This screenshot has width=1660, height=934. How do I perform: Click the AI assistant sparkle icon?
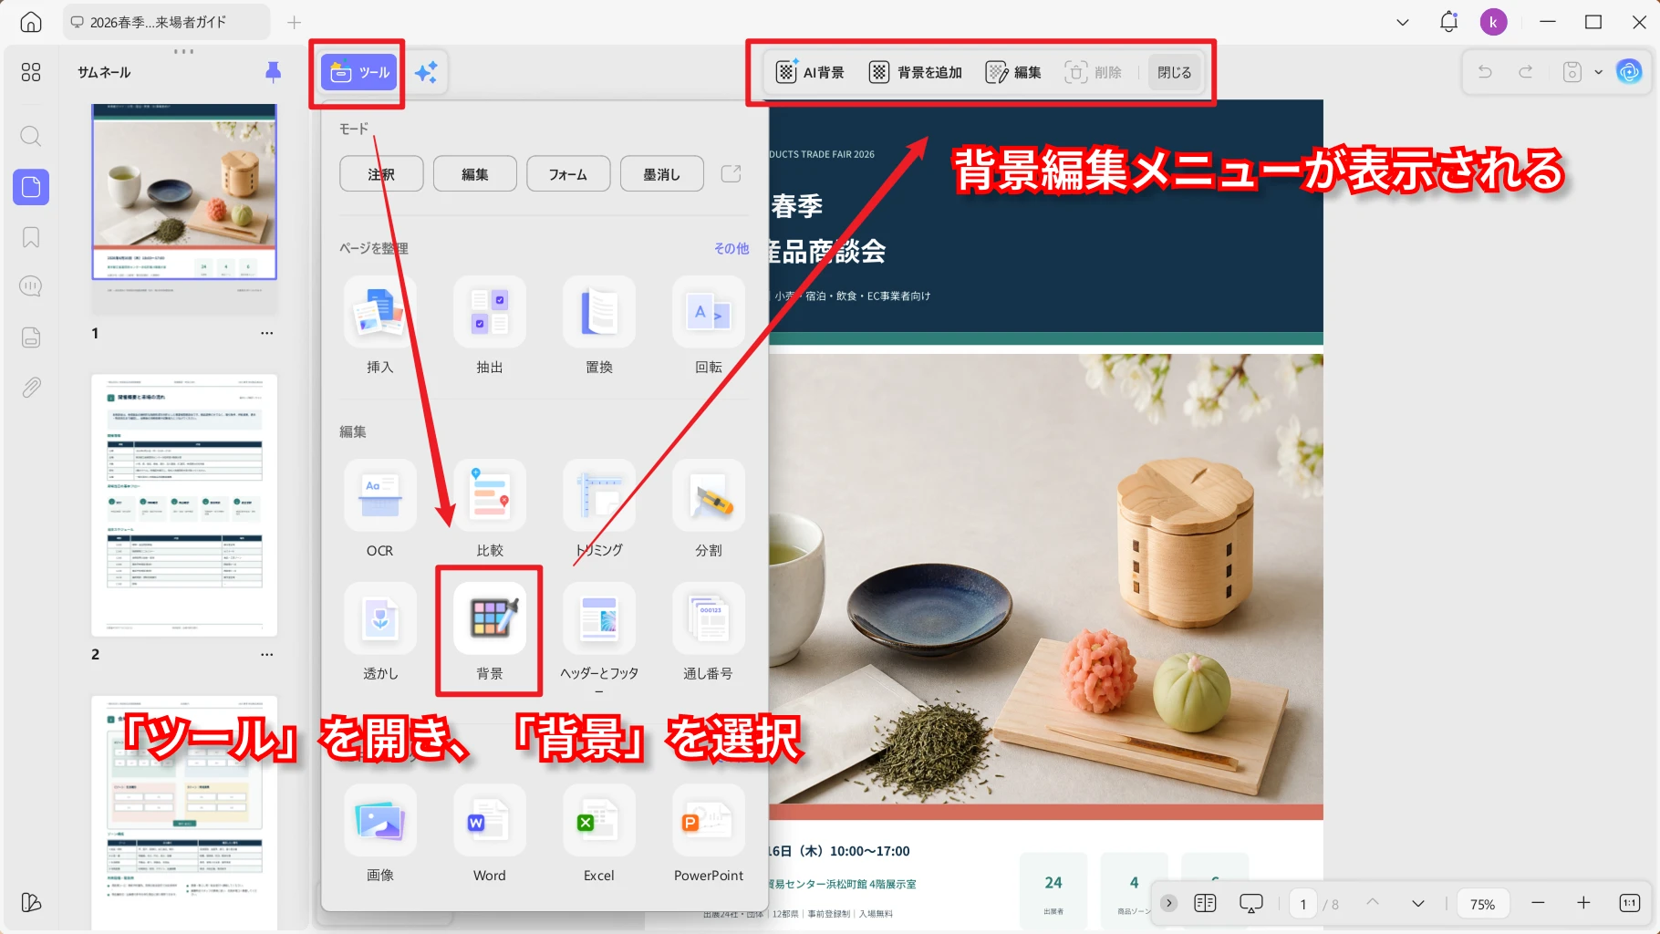pos(426,72)
